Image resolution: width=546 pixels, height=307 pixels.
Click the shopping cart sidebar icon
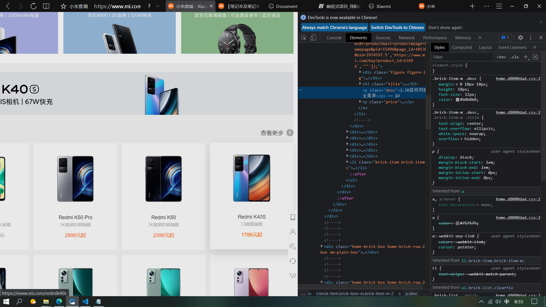[x=293, y=275]
